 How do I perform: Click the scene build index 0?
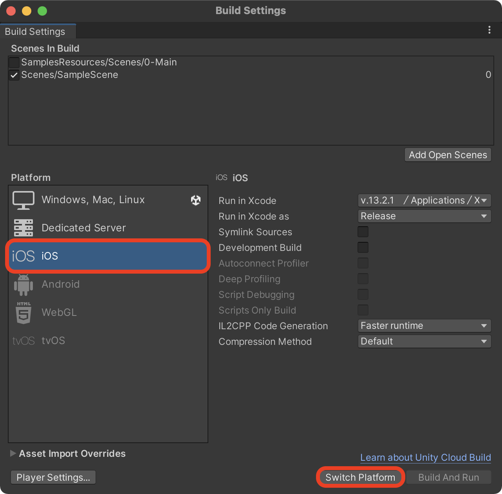(x=488, y=75)
